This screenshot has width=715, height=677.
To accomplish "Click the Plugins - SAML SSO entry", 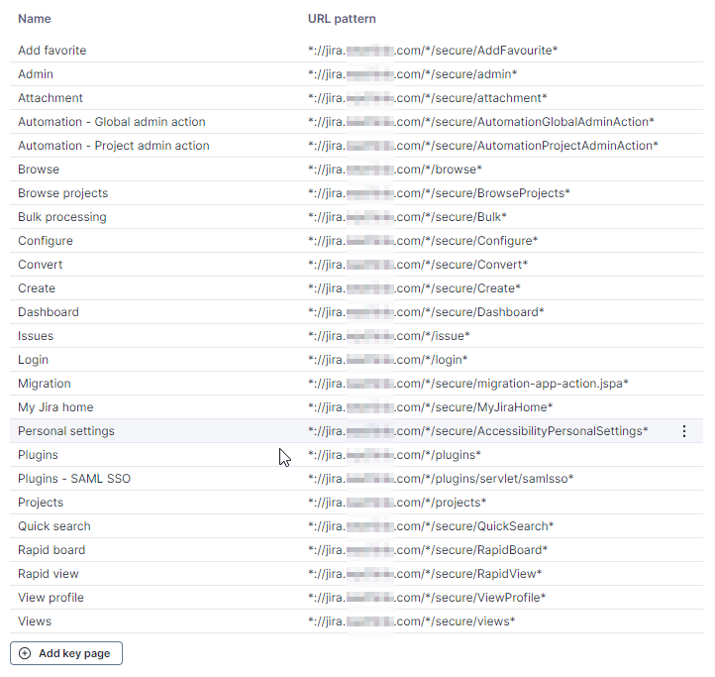I will [74, 479].
